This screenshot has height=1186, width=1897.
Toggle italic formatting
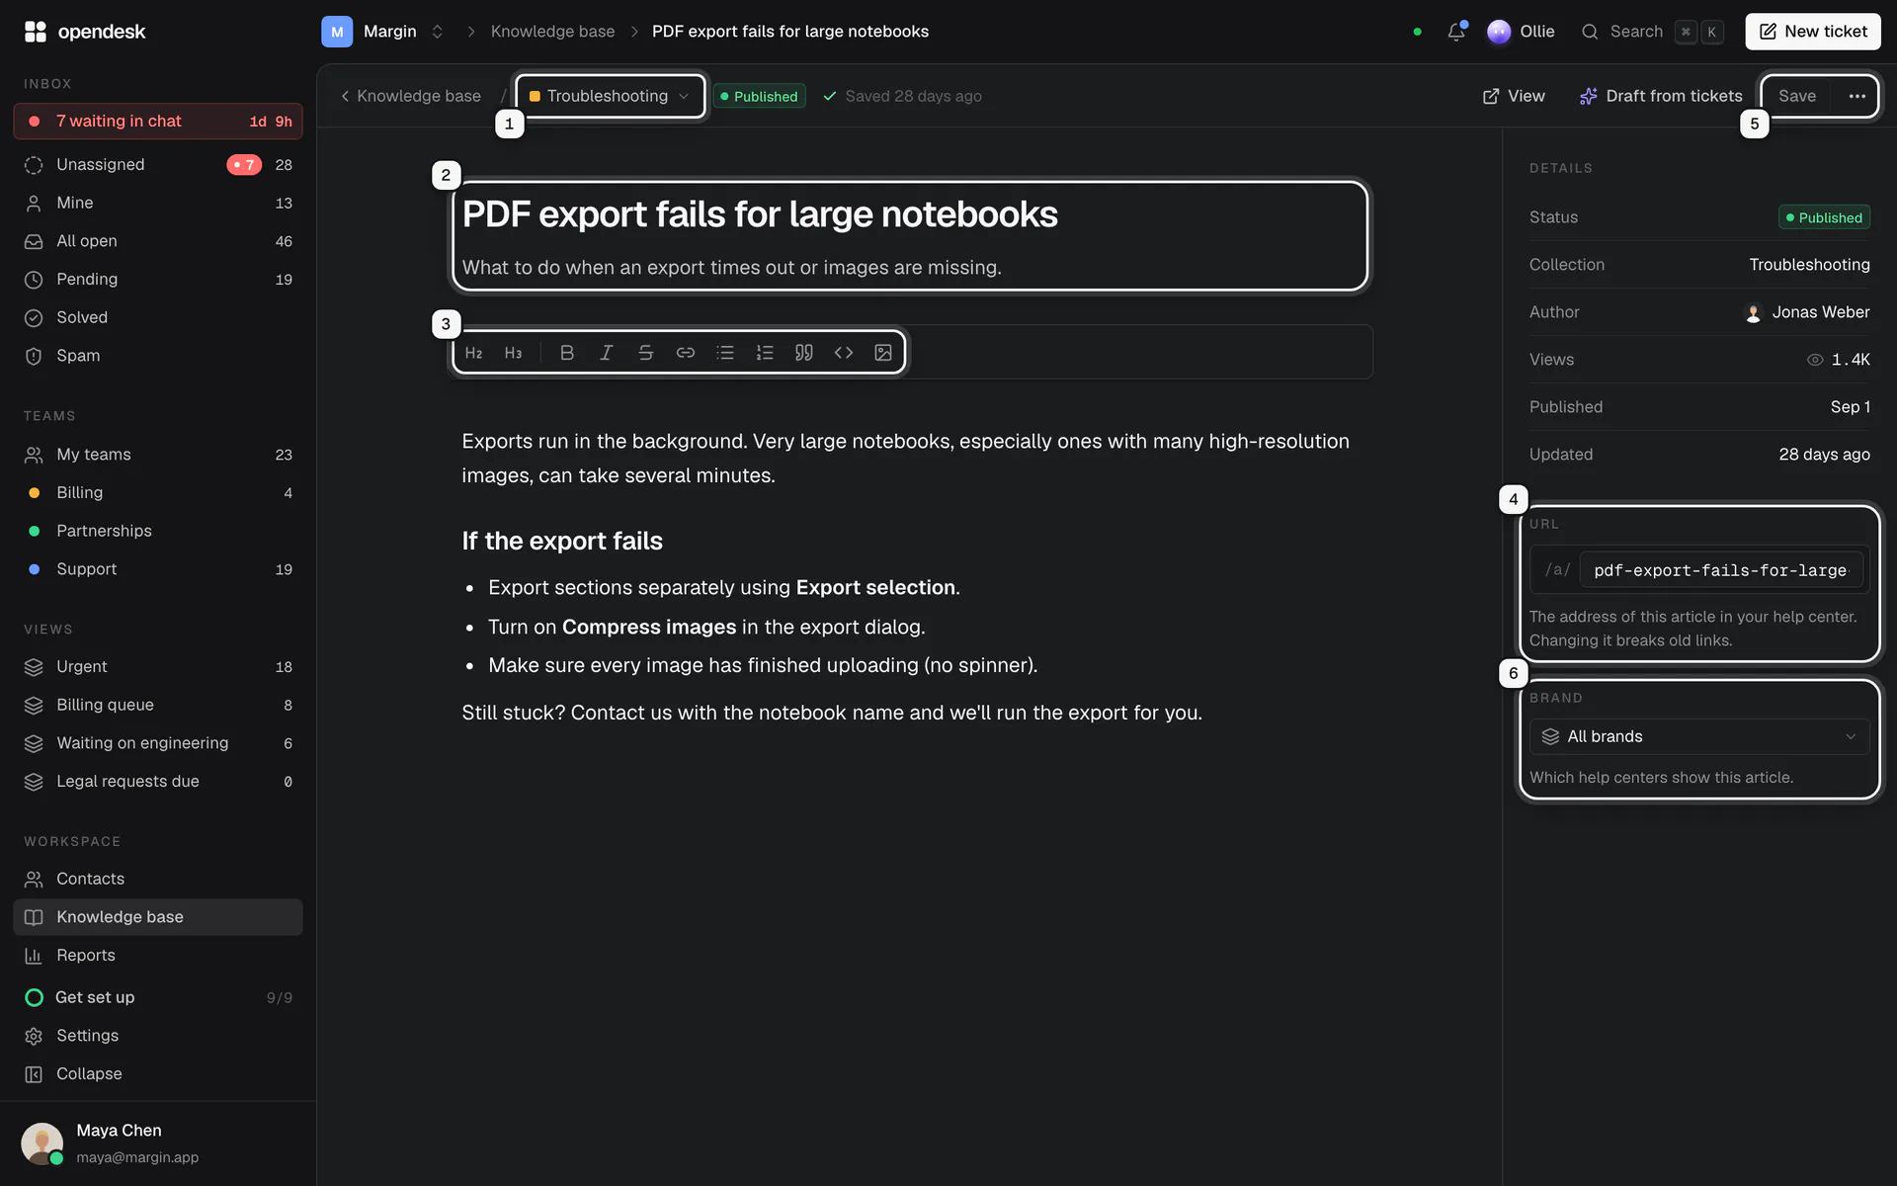606,353
